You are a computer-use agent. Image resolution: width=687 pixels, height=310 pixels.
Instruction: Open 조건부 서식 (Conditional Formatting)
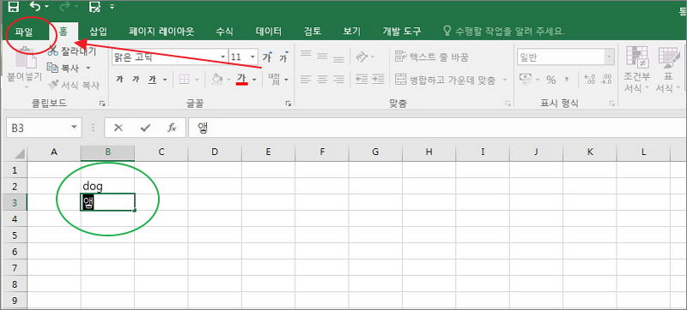pos(636,69)
